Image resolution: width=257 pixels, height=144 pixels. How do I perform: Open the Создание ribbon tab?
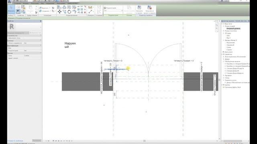(x=17, y=3)
